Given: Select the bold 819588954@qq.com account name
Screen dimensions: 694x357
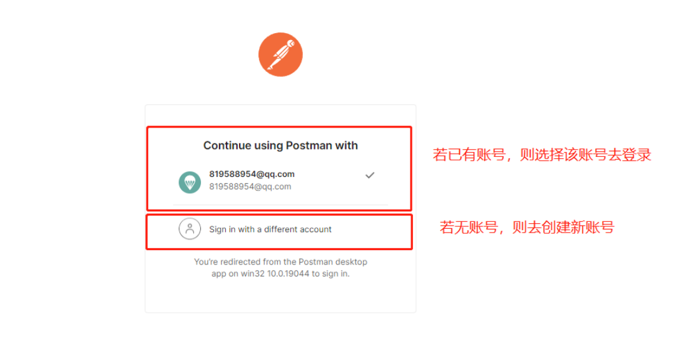Looking at the screenshot, I should (252, 174).
